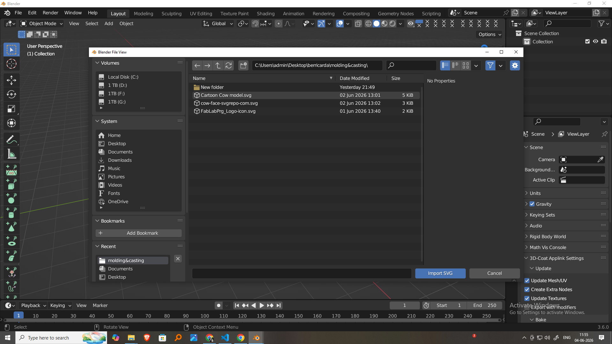This screenshot has width=612, height=344.
Task: Open the Render menu
Action: point(50,13)
